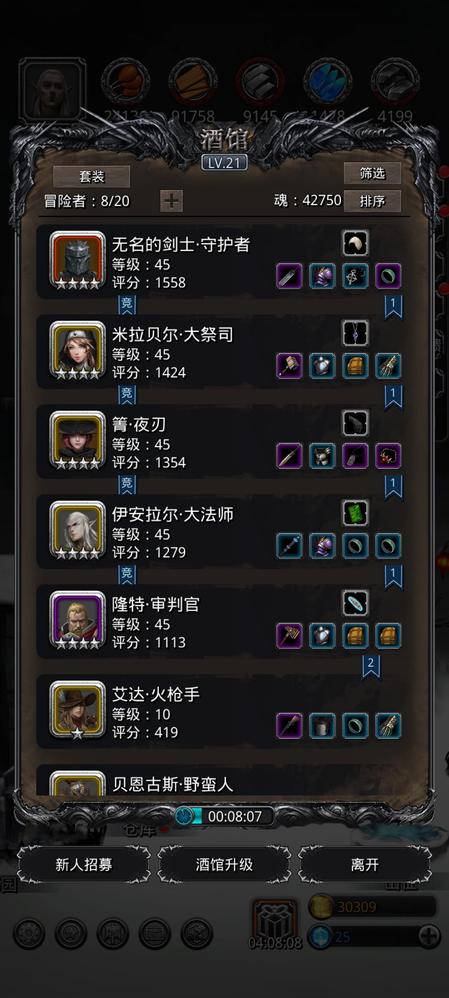Screen dimensions: 449x998
Task: Open the 排序 sort options
Action: tap(372, 201)
